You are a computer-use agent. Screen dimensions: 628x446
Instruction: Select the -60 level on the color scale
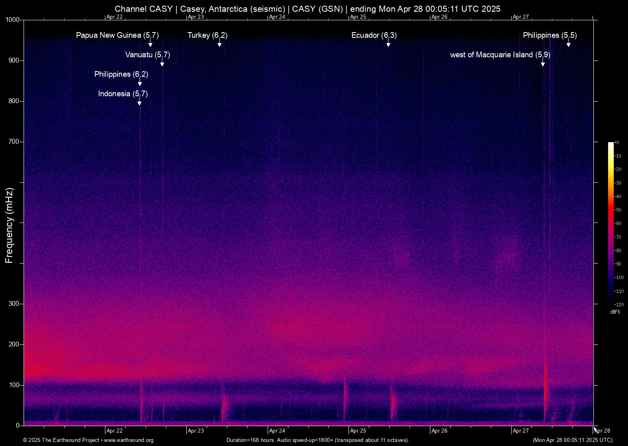[617, 223]
